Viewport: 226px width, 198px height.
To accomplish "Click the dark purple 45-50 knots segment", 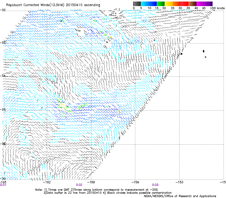I will pyautogui.click(x=208, y=4).
